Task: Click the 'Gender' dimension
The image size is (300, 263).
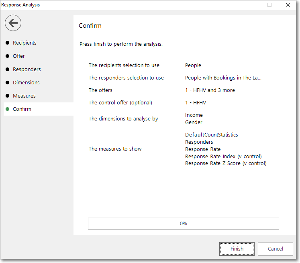Action: (x=194, y=122)
